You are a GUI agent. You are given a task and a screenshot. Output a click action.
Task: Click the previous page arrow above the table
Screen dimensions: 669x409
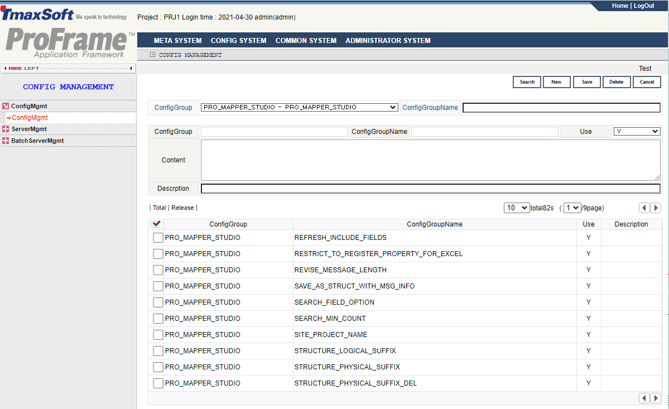(644, 208)
